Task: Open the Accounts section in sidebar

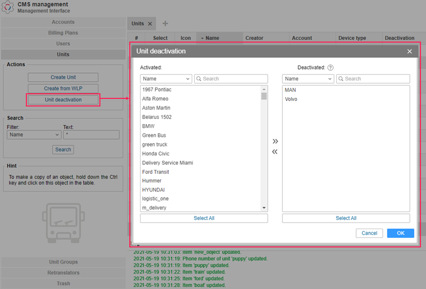Action: (x=63, y=22)
